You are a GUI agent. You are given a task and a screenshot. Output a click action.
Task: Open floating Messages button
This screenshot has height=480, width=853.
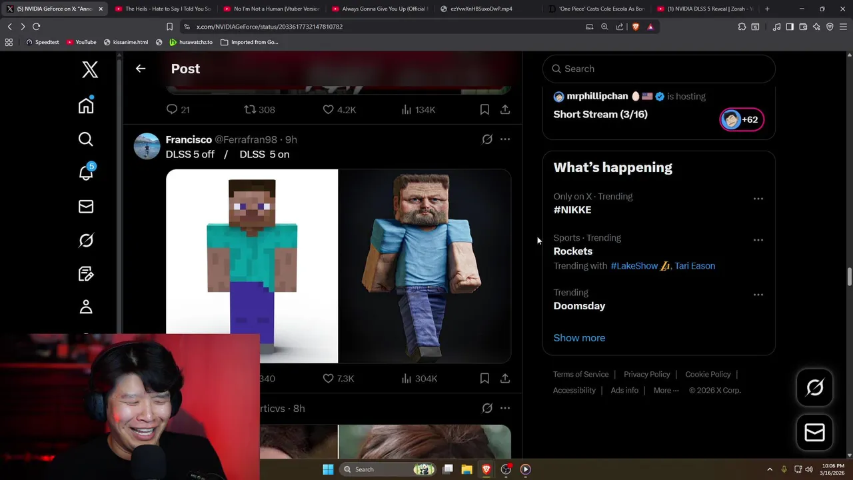814,433
